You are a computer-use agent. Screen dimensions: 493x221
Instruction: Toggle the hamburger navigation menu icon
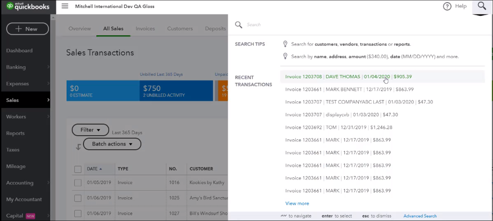pos(65,6)
